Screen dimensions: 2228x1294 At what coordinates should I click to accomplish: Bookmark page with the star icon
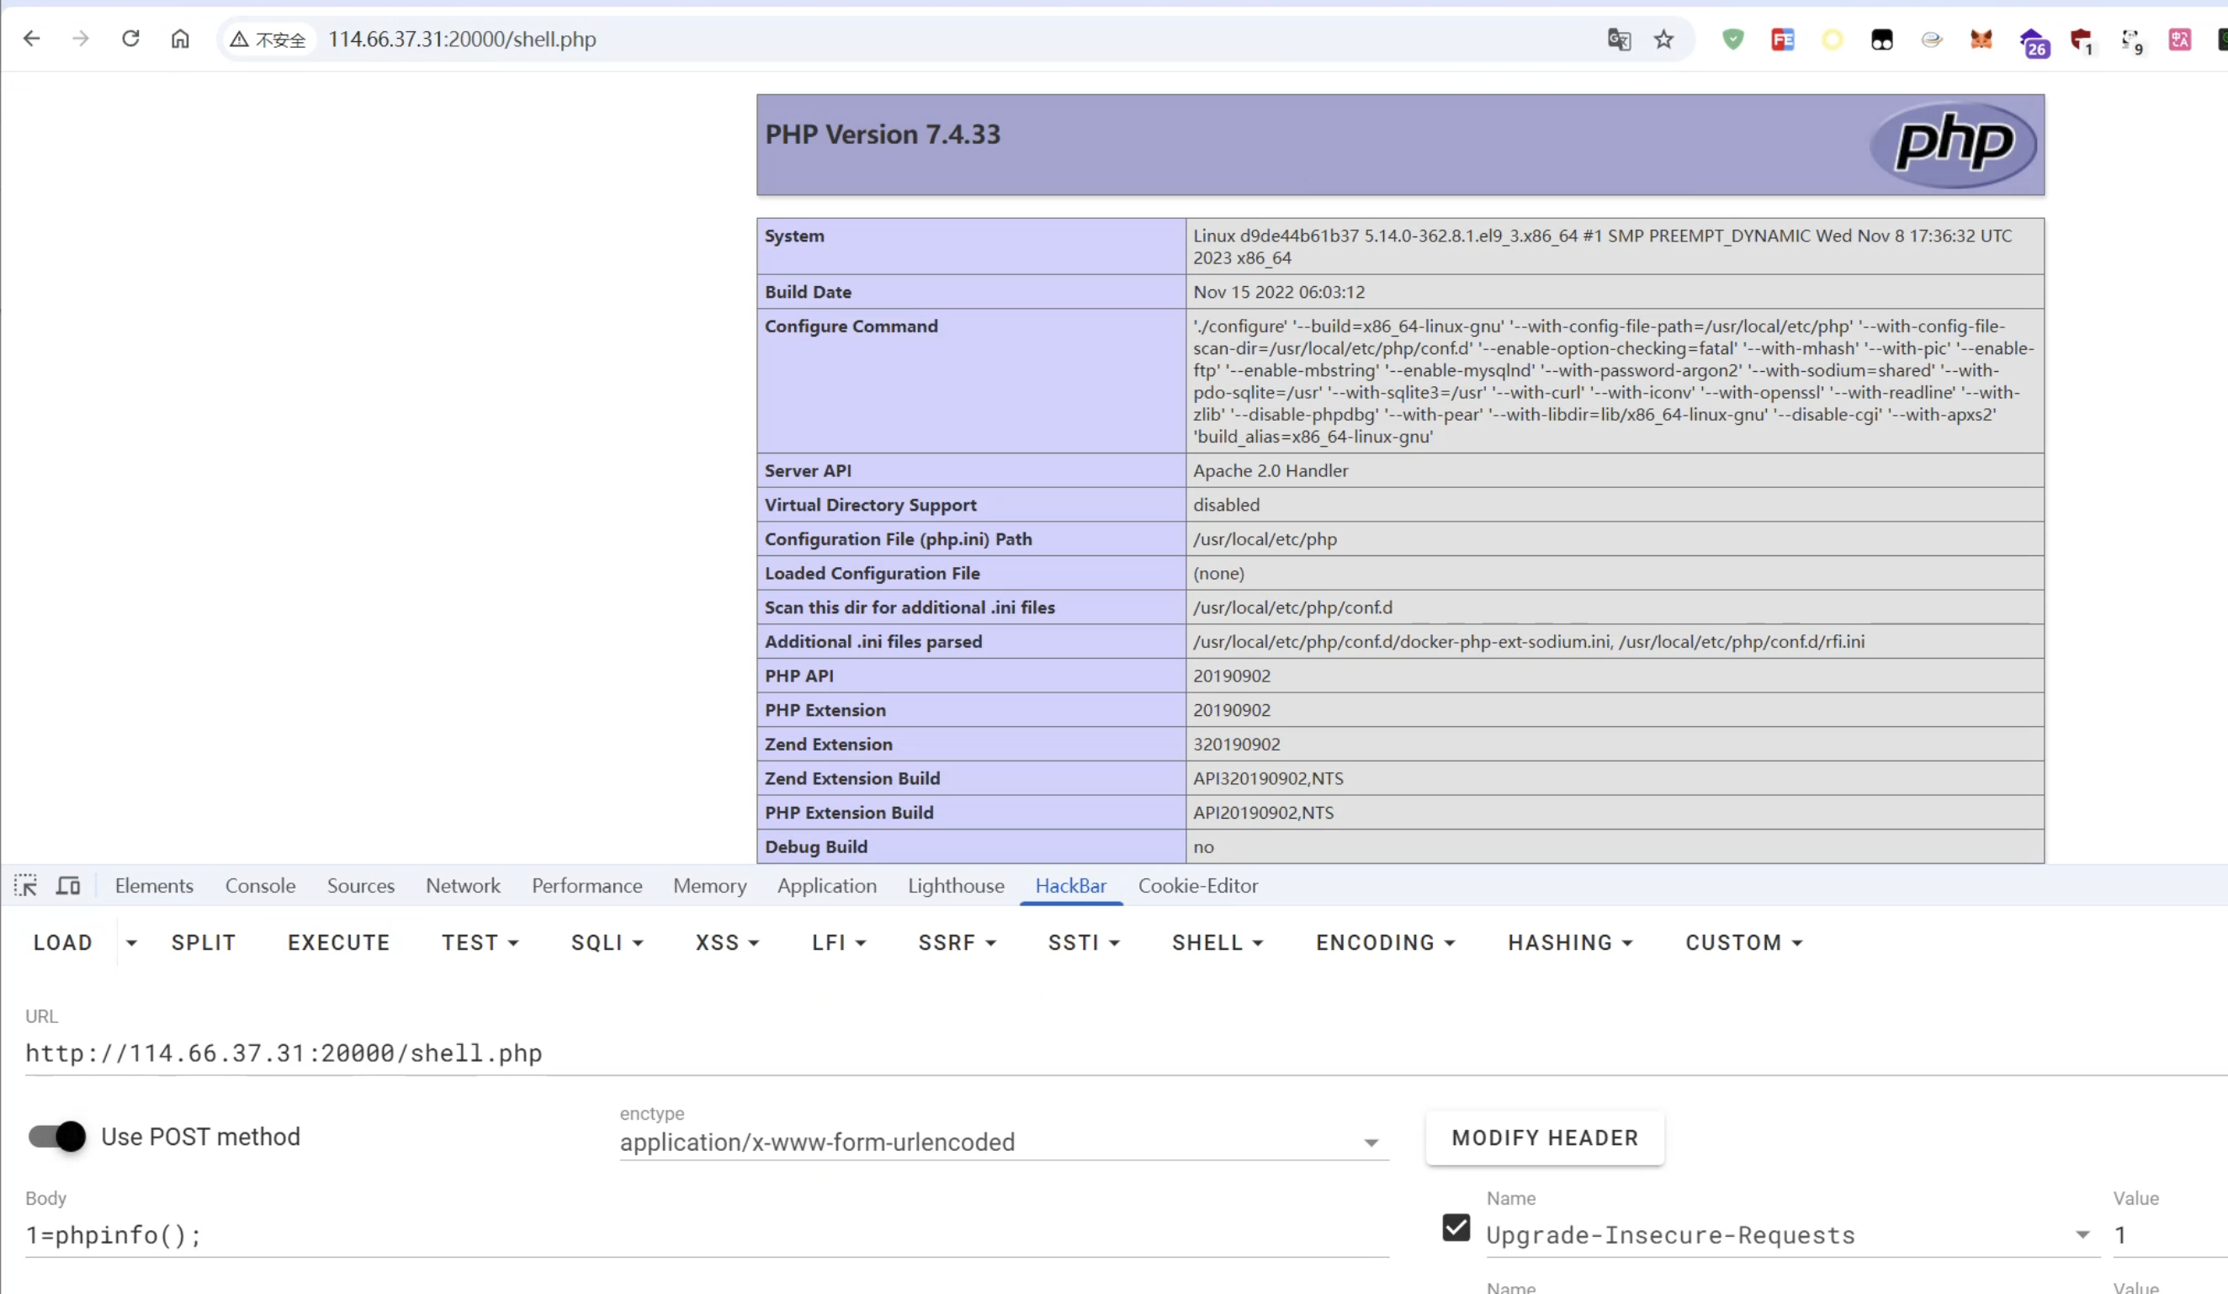(x=1664, y=39)
